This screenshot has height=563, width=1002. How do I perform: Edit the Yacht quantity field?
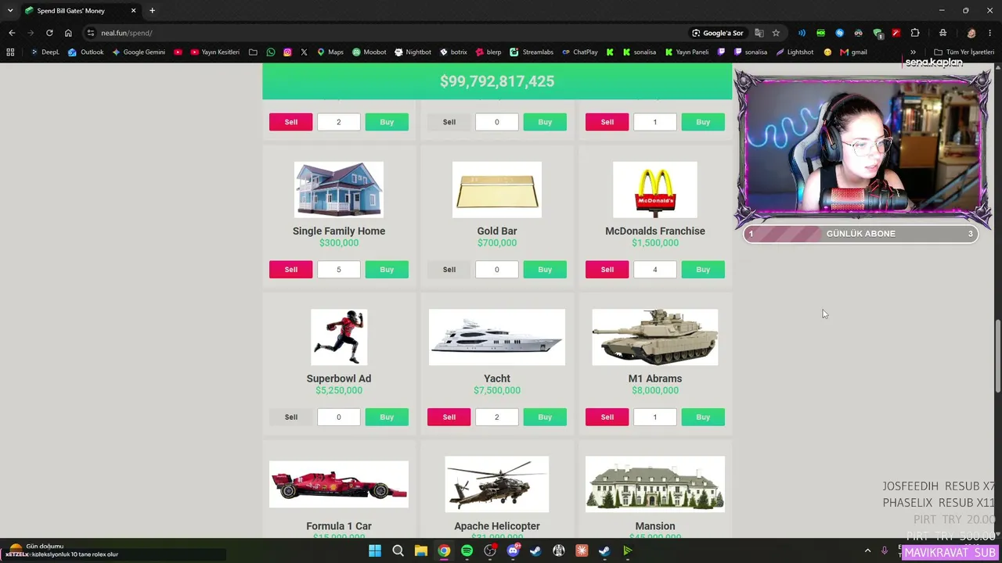point(497,417)
